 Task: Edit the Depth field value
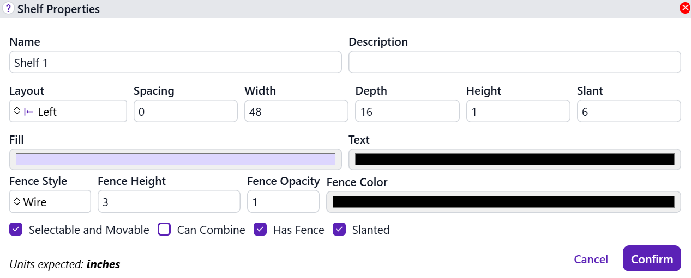tap(407, 112)
